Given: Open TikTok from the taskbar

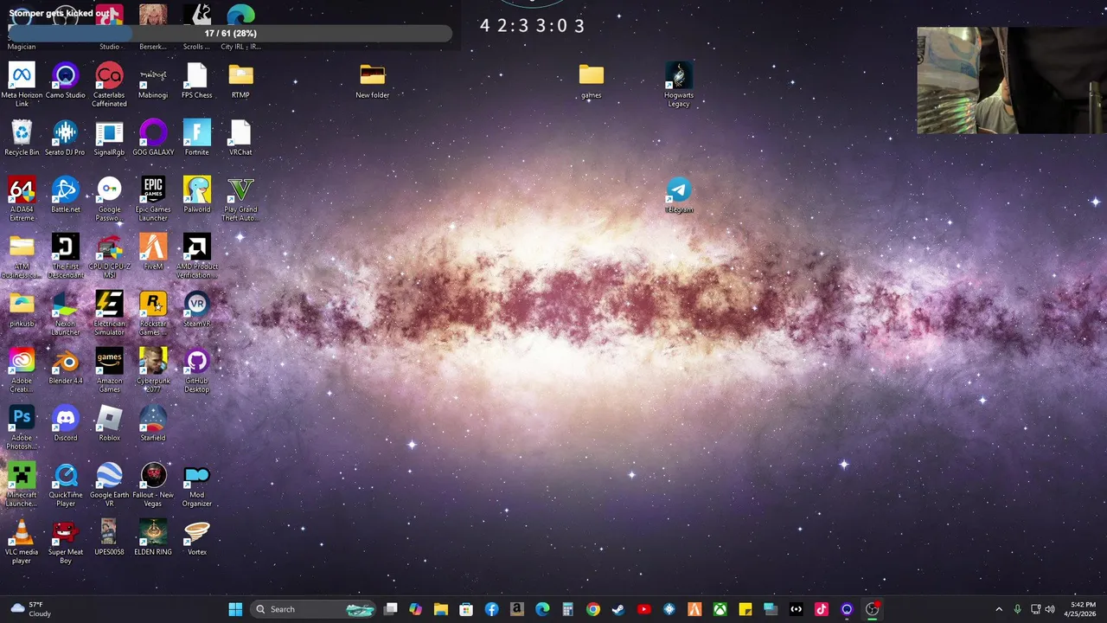Looking at the screenshot, I should 821,609.
